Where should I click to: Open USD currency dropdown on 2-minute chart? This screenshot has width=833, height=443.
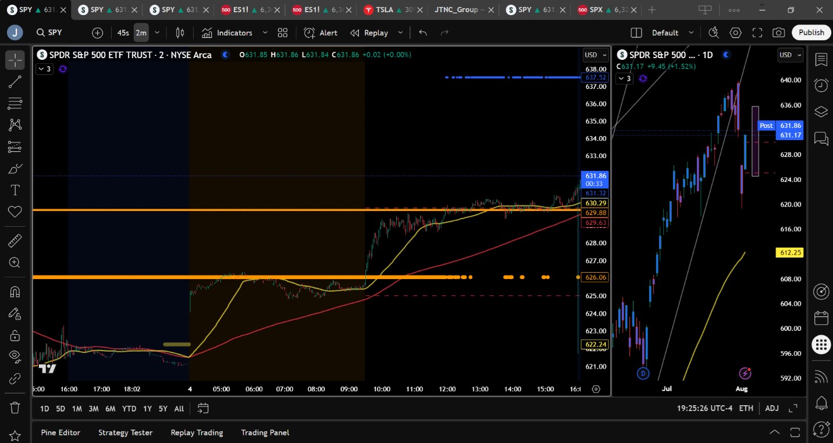595,55
